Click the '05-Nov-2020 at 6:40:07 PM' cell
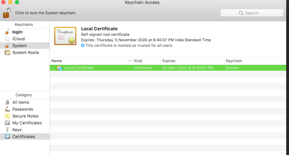The height and width of the screenshot is (155, 289). pyautogui.click(x=188, y=68)
